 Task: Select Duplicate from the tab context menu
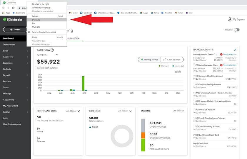(36, 20)
